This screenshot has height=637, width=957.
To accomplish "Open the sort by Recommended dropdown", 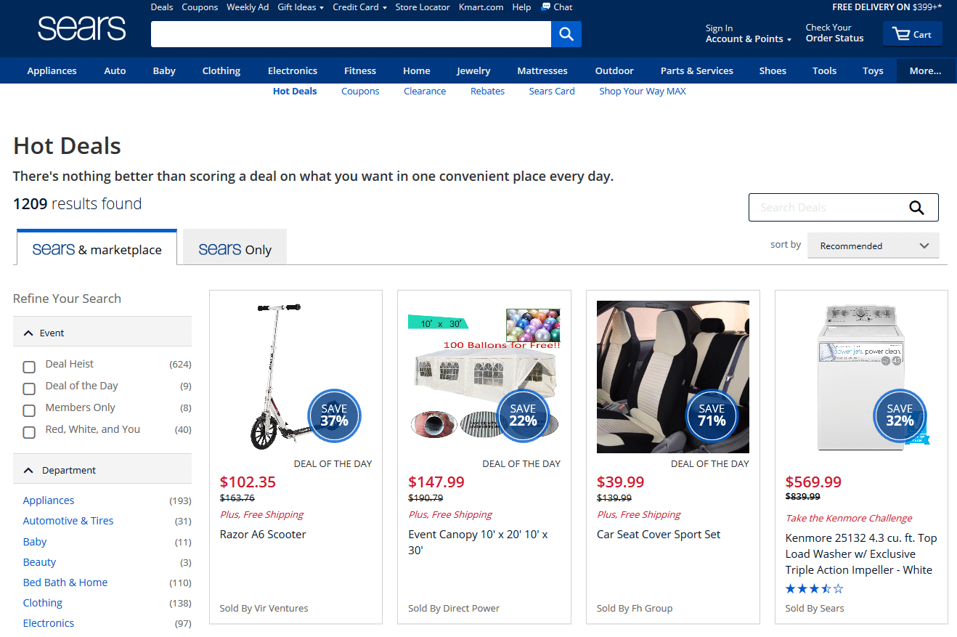I will 873,246.
